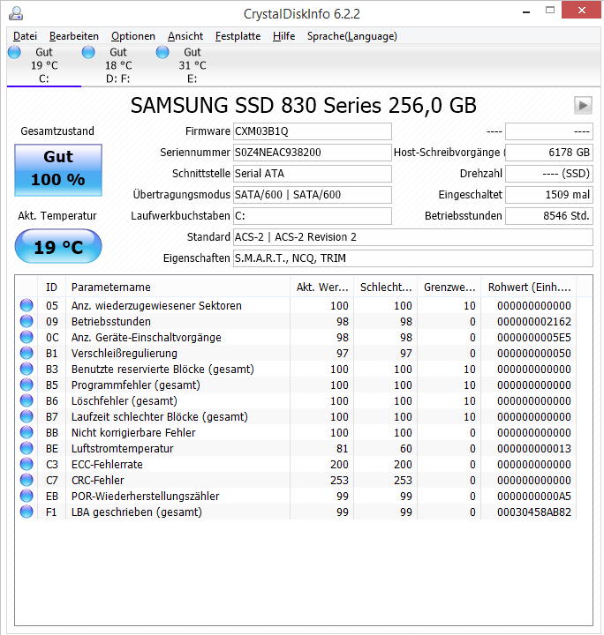Click status orb for Löschfehler row
The height and width of the screenshot is (635, 604).
tap(26, 400)
